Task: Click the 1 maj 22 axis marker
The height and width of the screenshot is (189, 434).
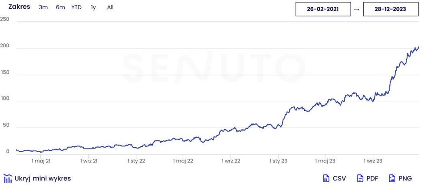Action: [183, 161]
